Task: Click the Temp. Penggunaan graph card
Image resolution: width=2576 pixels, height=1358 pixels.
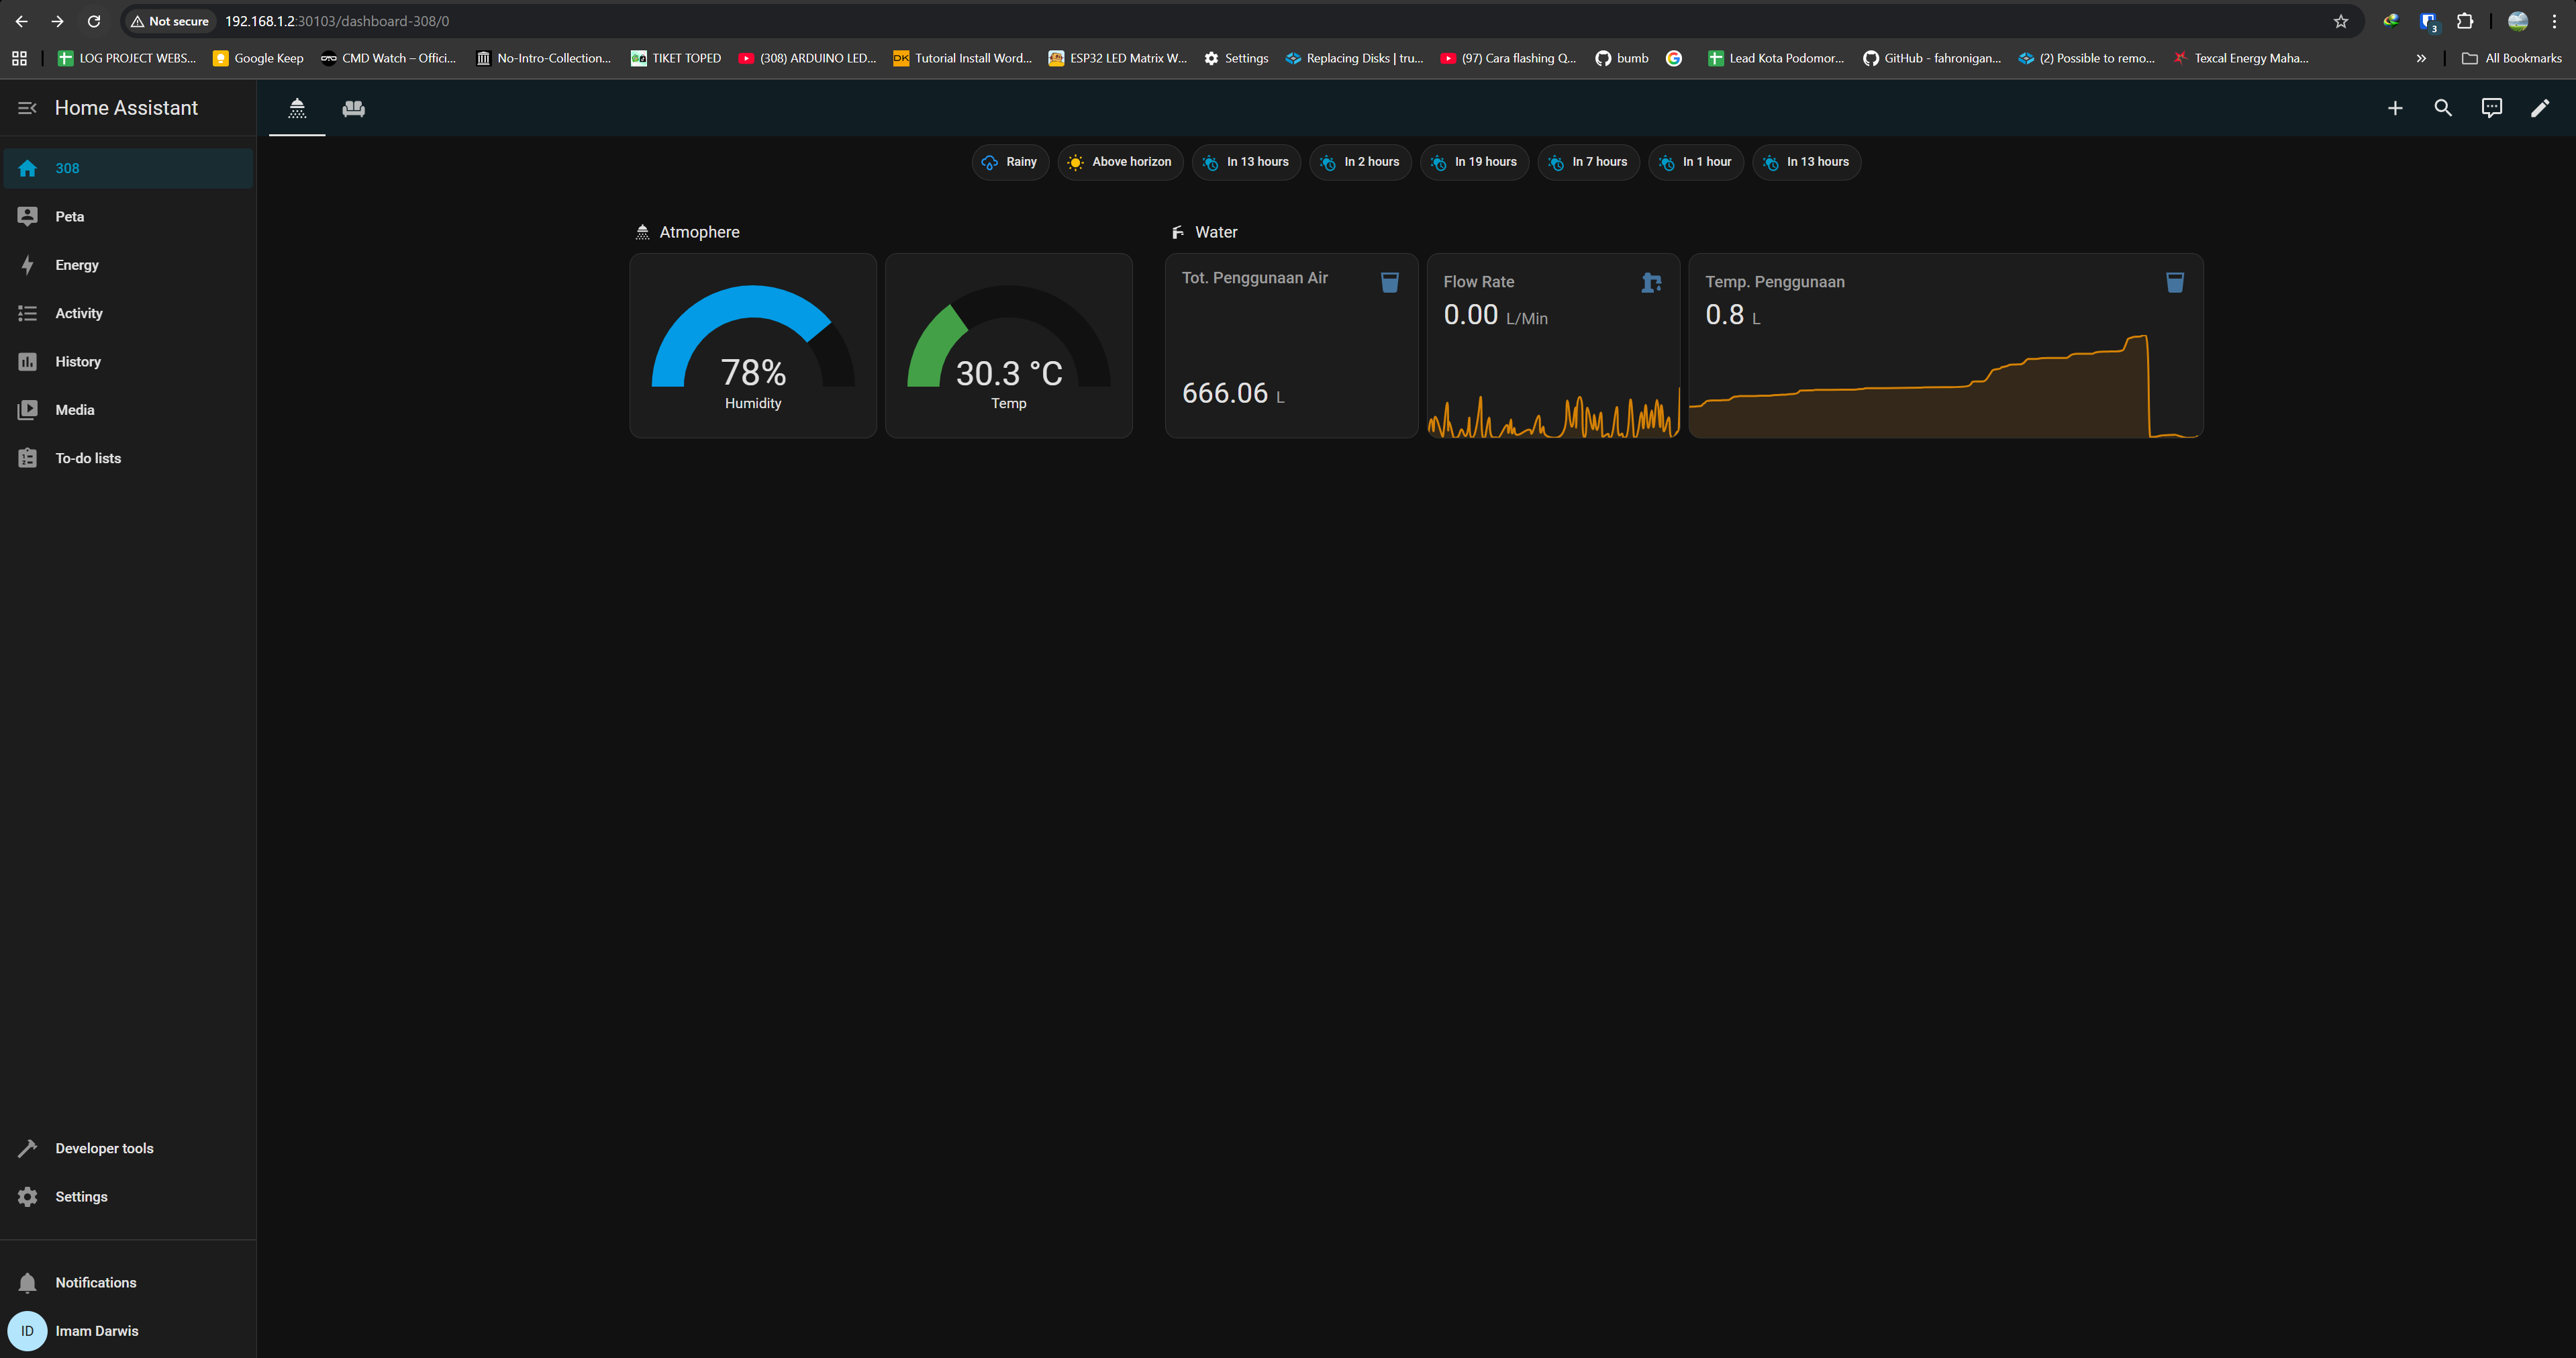Action: click(1945, 346)
